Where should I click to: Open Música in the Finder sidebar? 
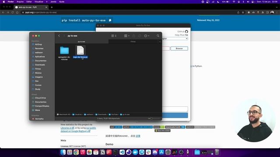[x=38, y=73]
